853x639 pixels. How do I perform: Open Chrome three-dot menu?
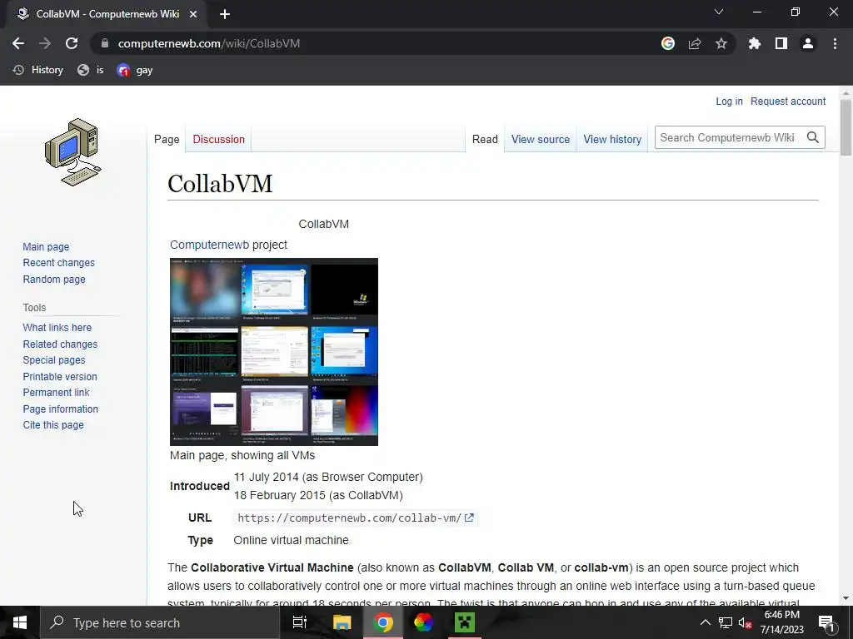tap(835, 43)
